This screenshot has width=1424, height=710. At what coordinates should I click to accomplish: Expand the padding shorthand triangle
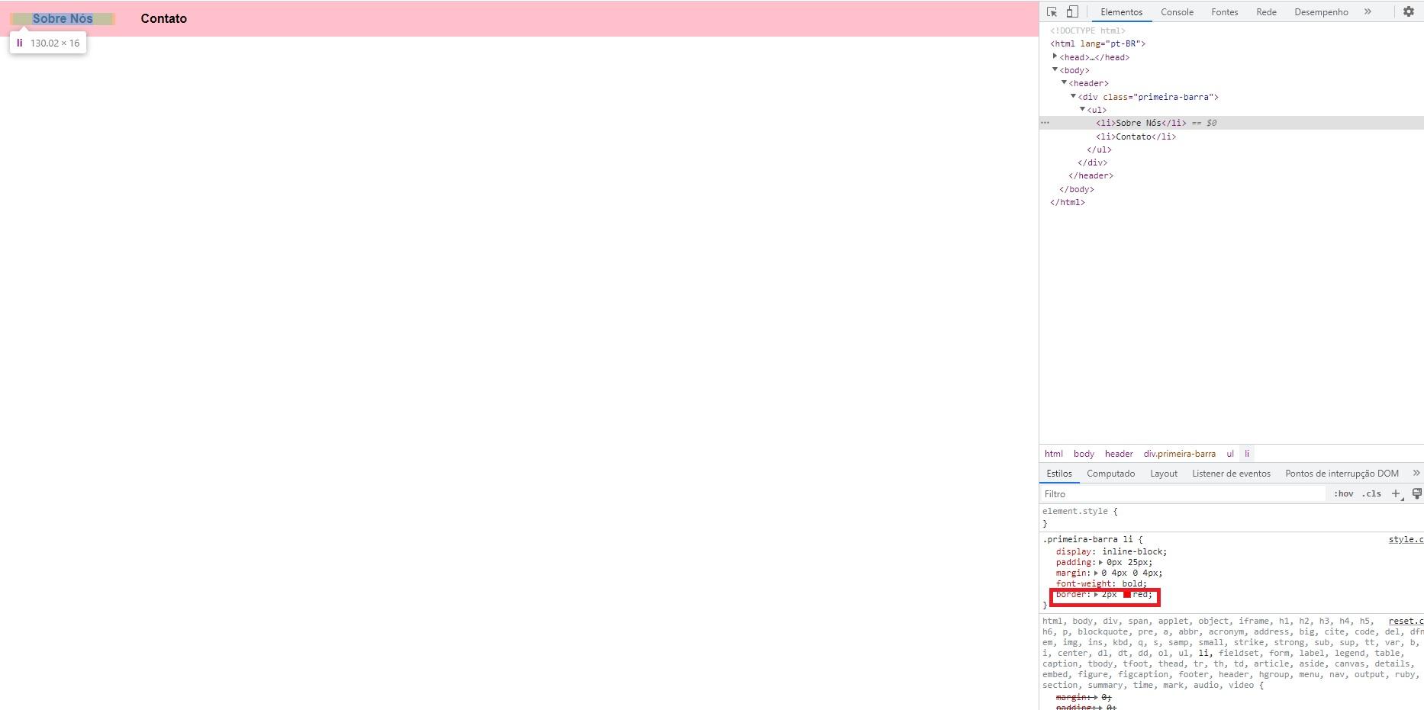pos(1100,563)
